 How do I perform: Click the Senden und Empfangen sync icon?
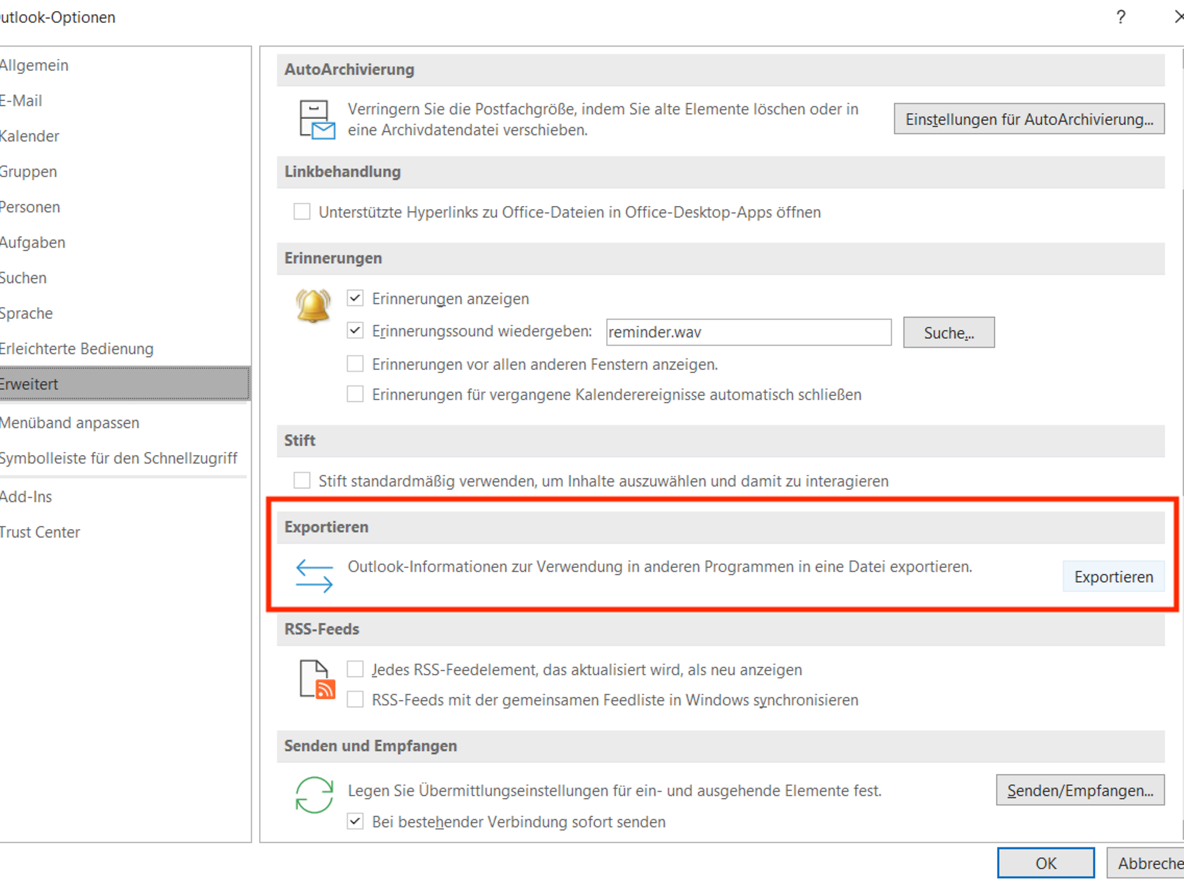(x=313, y=795)
